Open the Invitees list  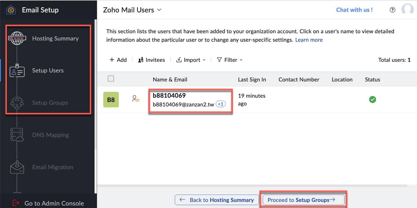pos(151,60)
